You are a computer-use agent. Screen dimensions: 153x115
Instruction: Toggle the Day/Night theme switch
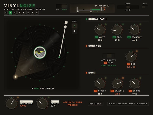click(62, 6)
